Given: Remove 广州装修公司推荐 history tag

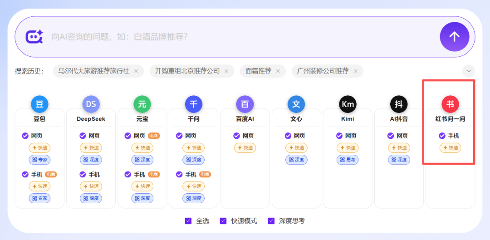Looking at the screenshot, I should 355,71.
